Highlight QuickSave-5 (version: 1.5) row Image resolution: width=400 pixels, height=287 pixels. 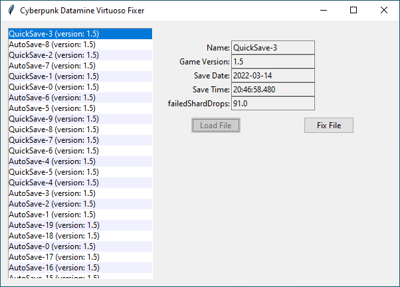(x=80, y=172)
